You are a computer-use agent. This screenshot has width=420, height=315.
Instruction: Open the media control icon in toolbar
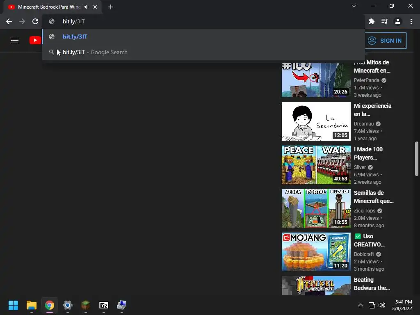(x=385, y=21)
